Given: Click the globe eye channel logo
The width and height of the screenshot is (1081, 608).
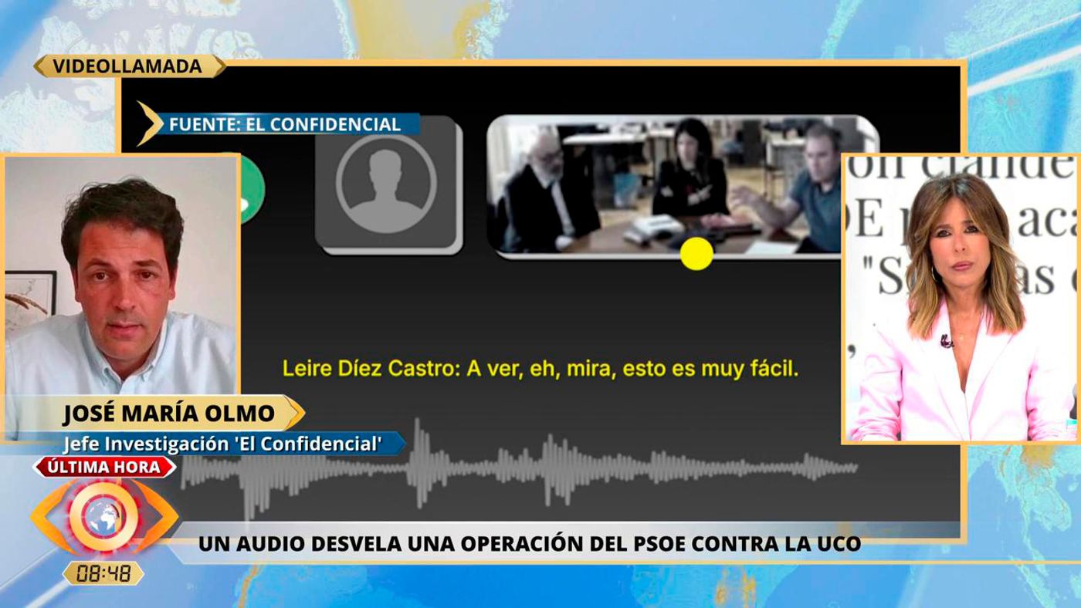Looking at the screenshot, I should point(104,516).
